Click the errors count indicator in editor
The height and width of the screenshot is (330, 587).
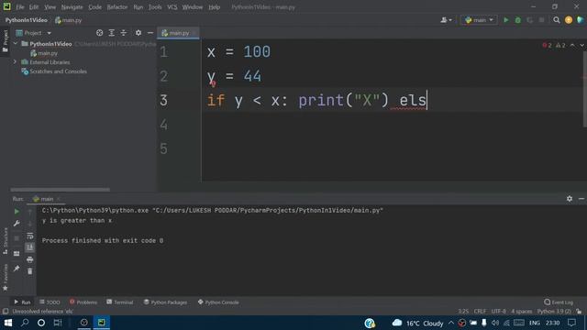coord(547,45)
